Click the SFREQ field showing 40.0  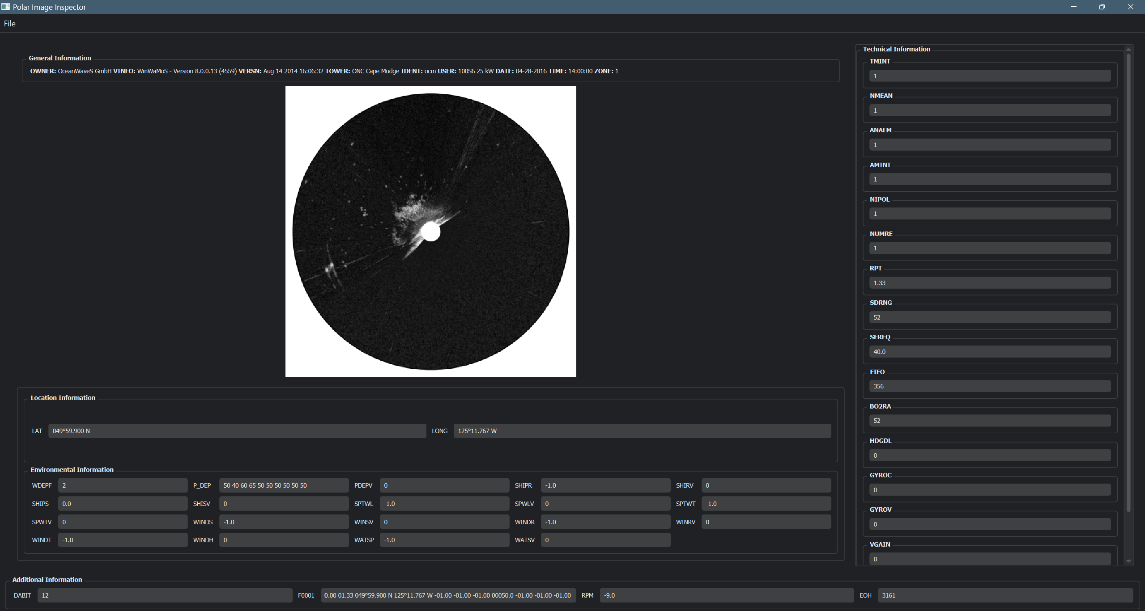pos(989,352)
